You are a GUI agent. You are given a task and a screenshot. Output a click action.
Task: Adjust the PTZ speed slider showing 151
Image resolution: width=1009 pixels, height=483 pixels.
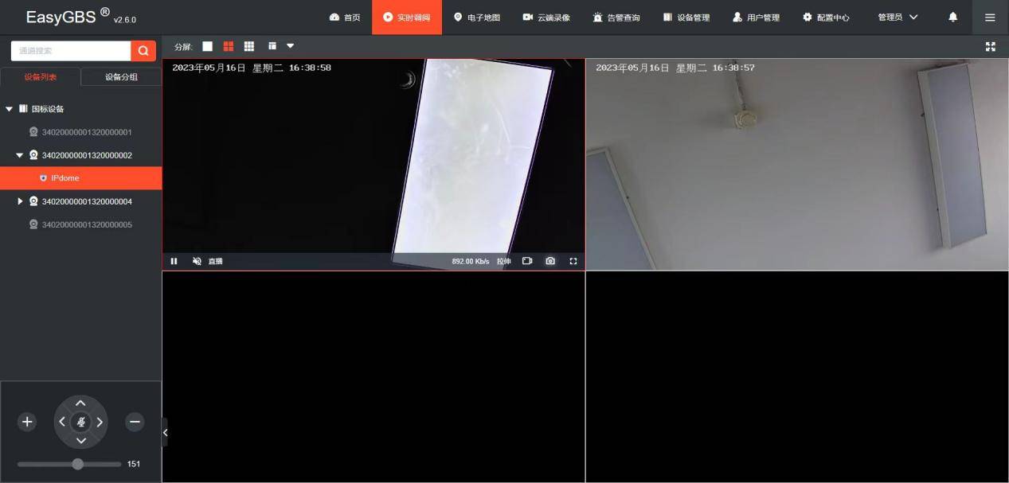pos(77,463)
